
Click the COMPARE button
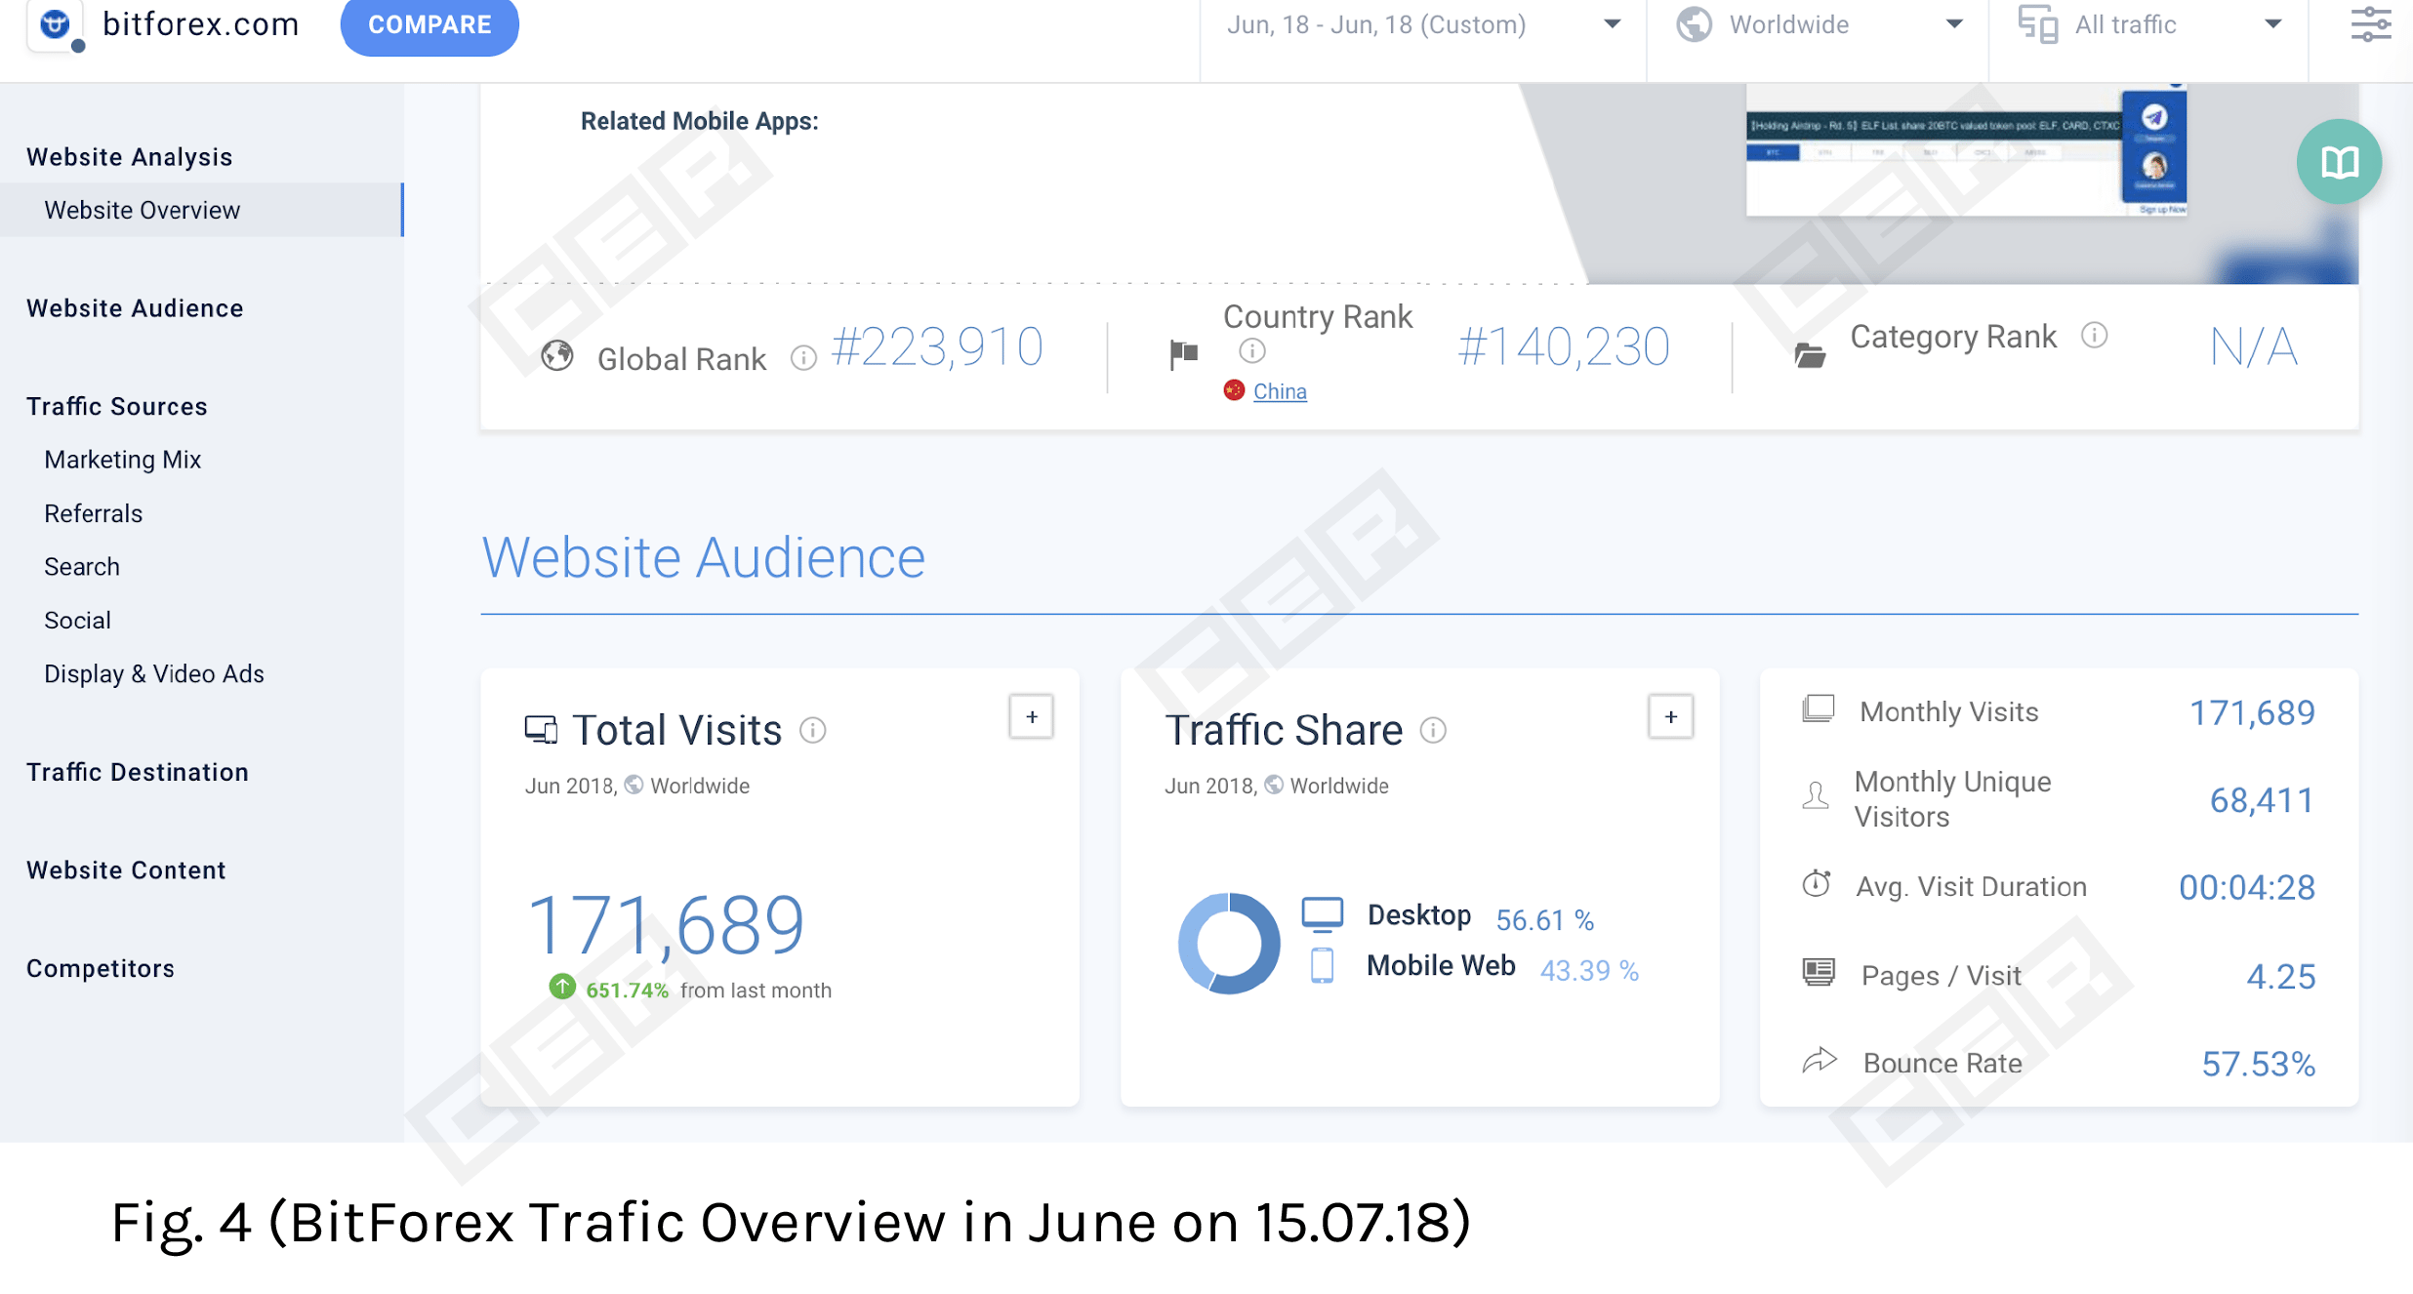pos(429,25)
